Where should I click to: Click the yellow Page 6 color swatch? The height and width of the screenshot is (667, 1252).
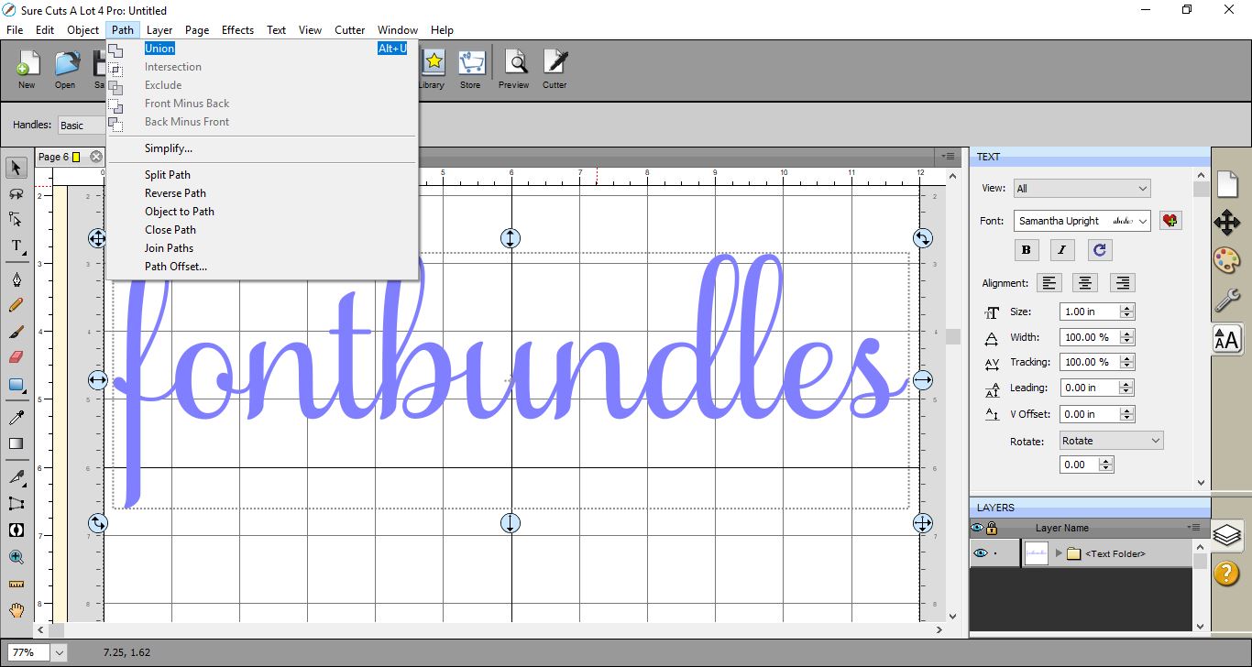point(77,157)
